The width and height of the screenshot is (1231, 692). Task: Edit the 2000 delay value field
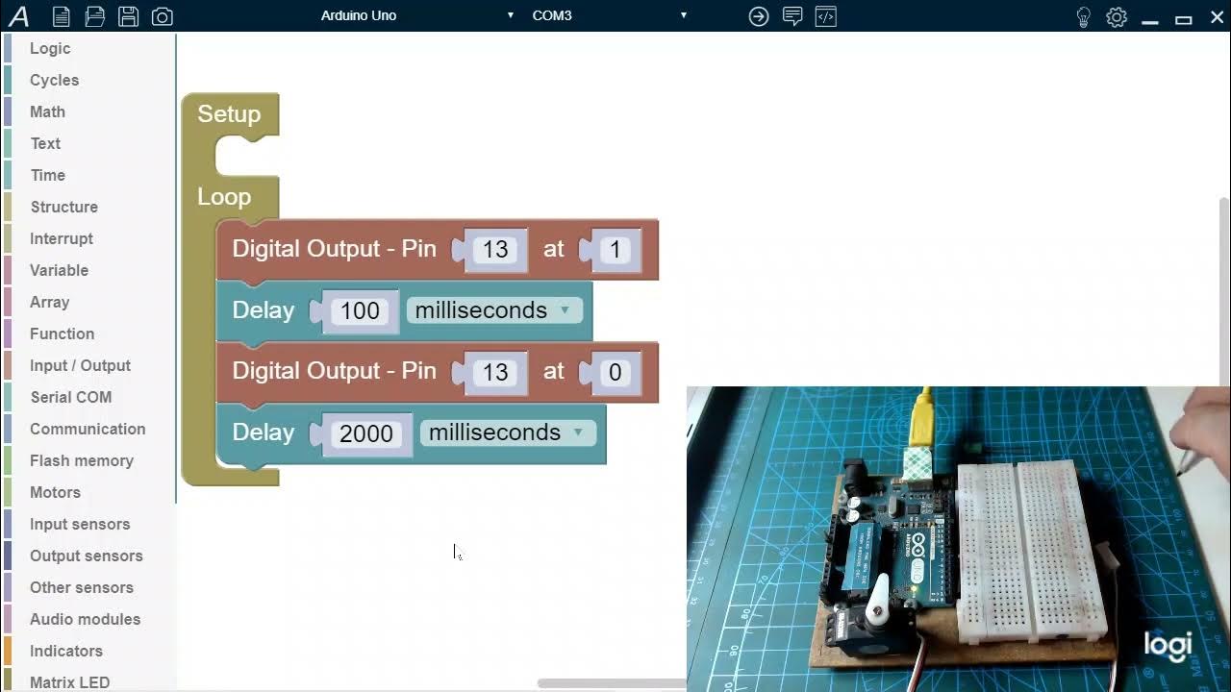pyautogui.click(x=366, y=432)
